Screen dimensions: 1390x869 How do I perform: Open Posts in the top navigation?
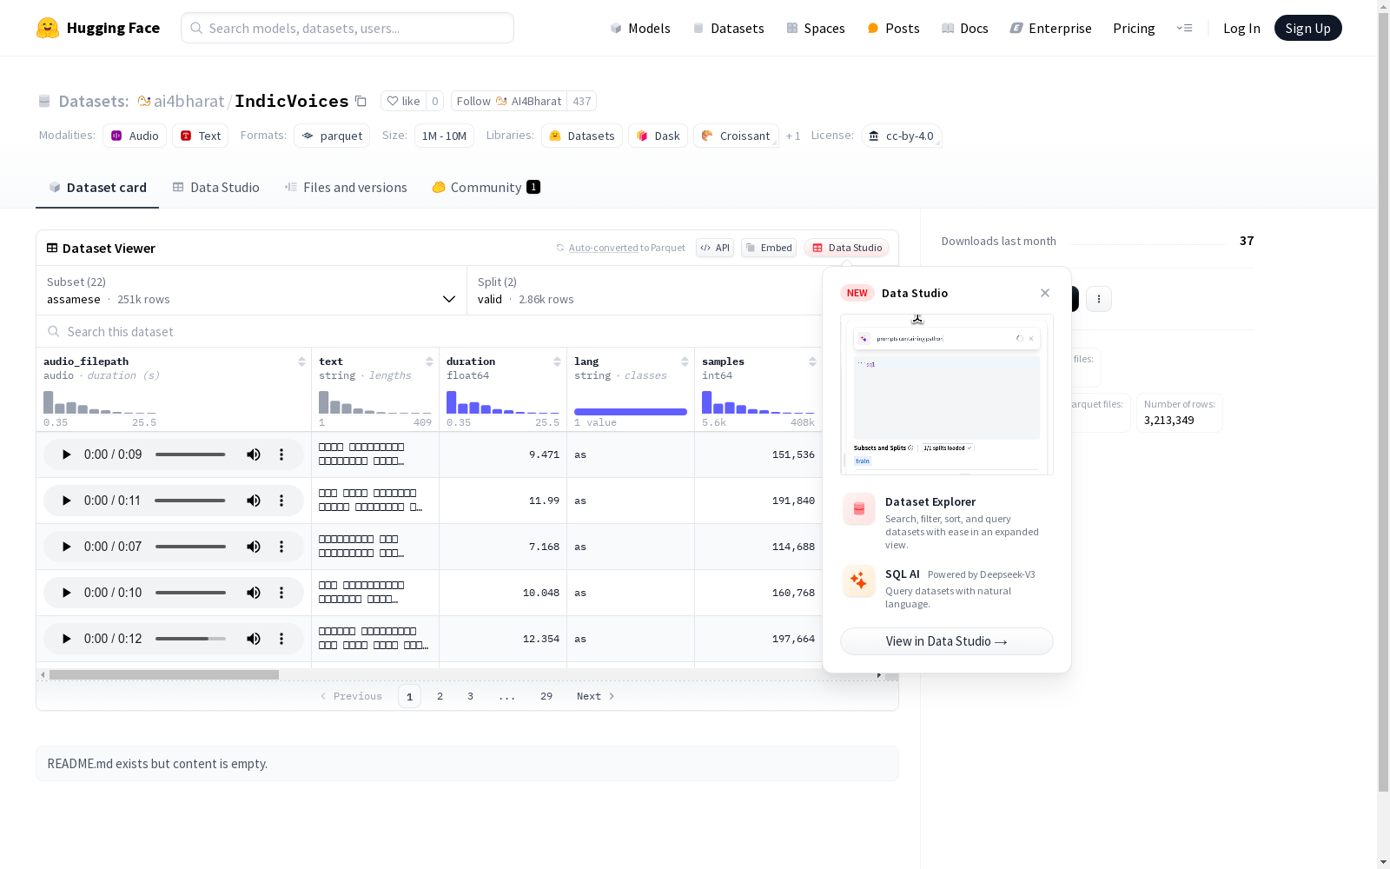894,28
